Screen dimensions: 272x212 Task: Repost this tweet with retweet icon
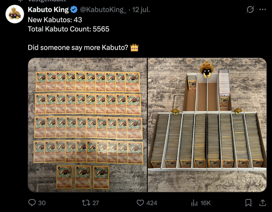(x=85, y=202)
